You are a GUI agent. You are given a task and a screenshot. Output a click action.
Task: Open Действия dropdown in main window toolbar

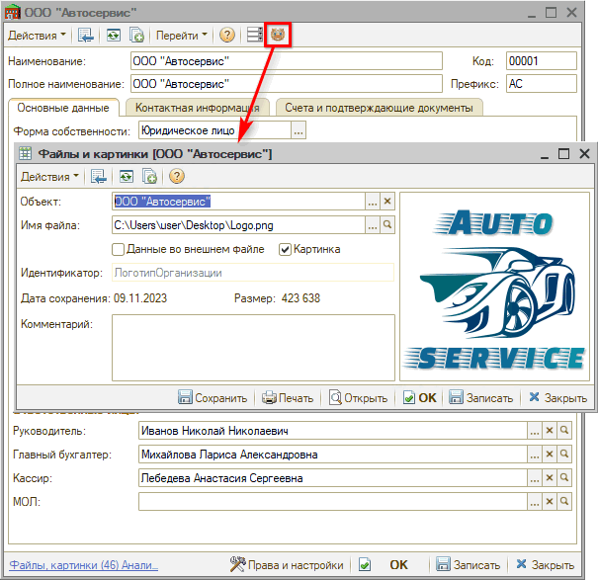(37, 35)
